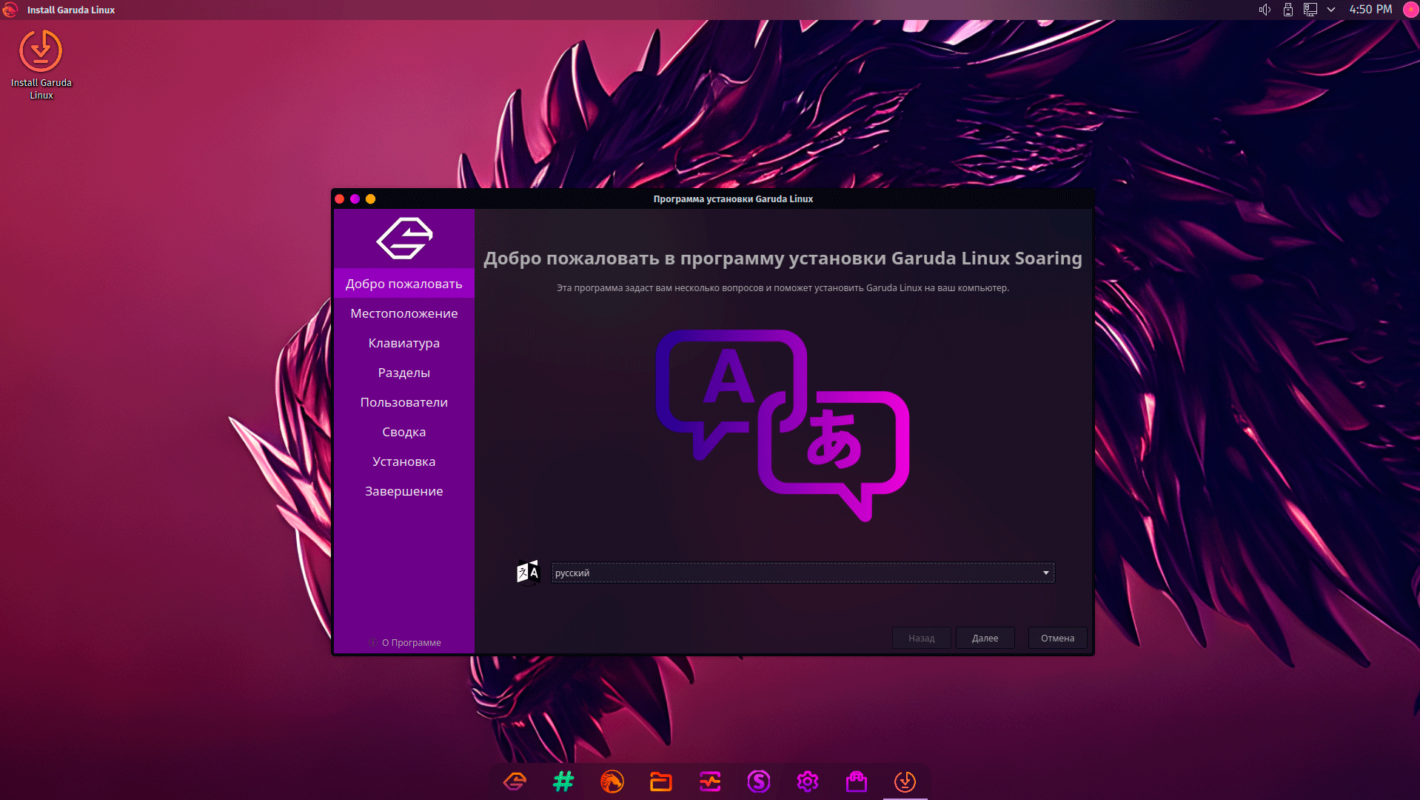Open the removable USB devices tray icon
The image size is (1420, 800).
tap(1288, 10)
